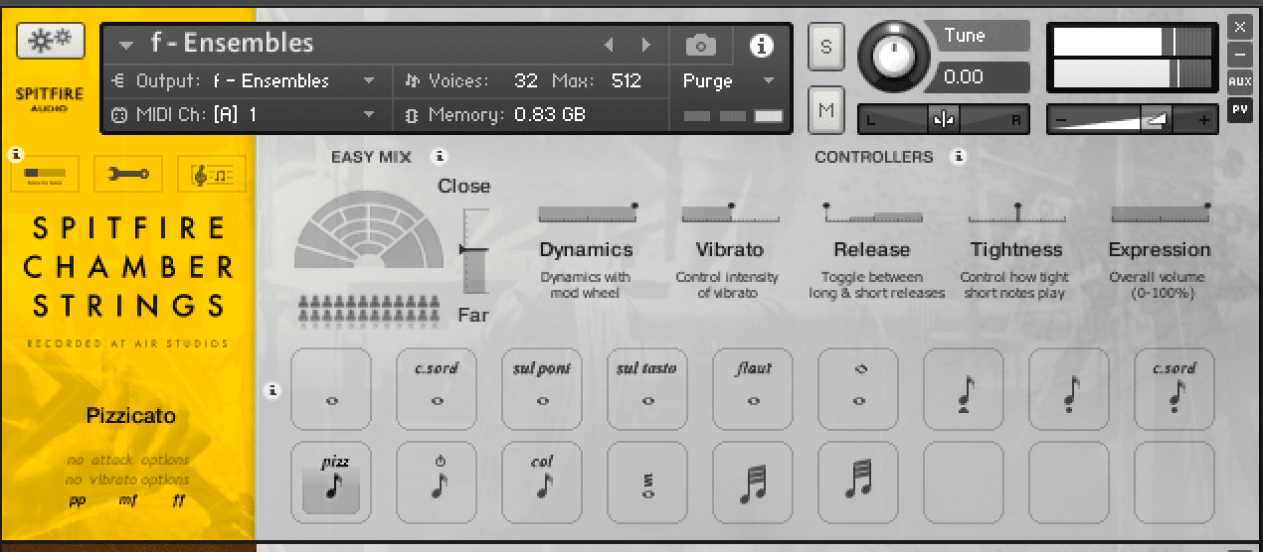Click the orchestra seating diagram
This screenshot has height=552, width=1263.
[x=369, y=231]
